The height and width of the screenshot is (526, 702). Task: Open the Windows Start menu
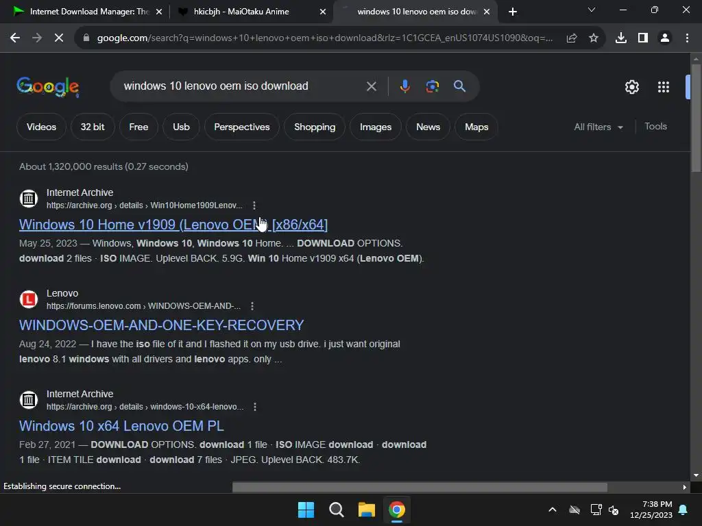[x=306, y=510]
